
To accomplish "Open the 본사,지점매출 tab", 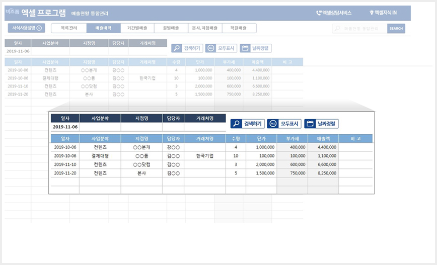I will coord(205,28).
